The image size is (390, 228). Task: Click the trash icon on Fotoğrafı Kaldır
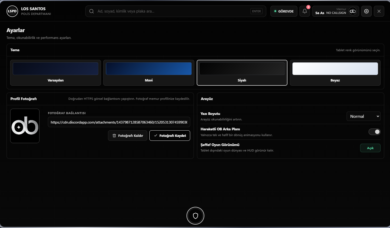114,136
